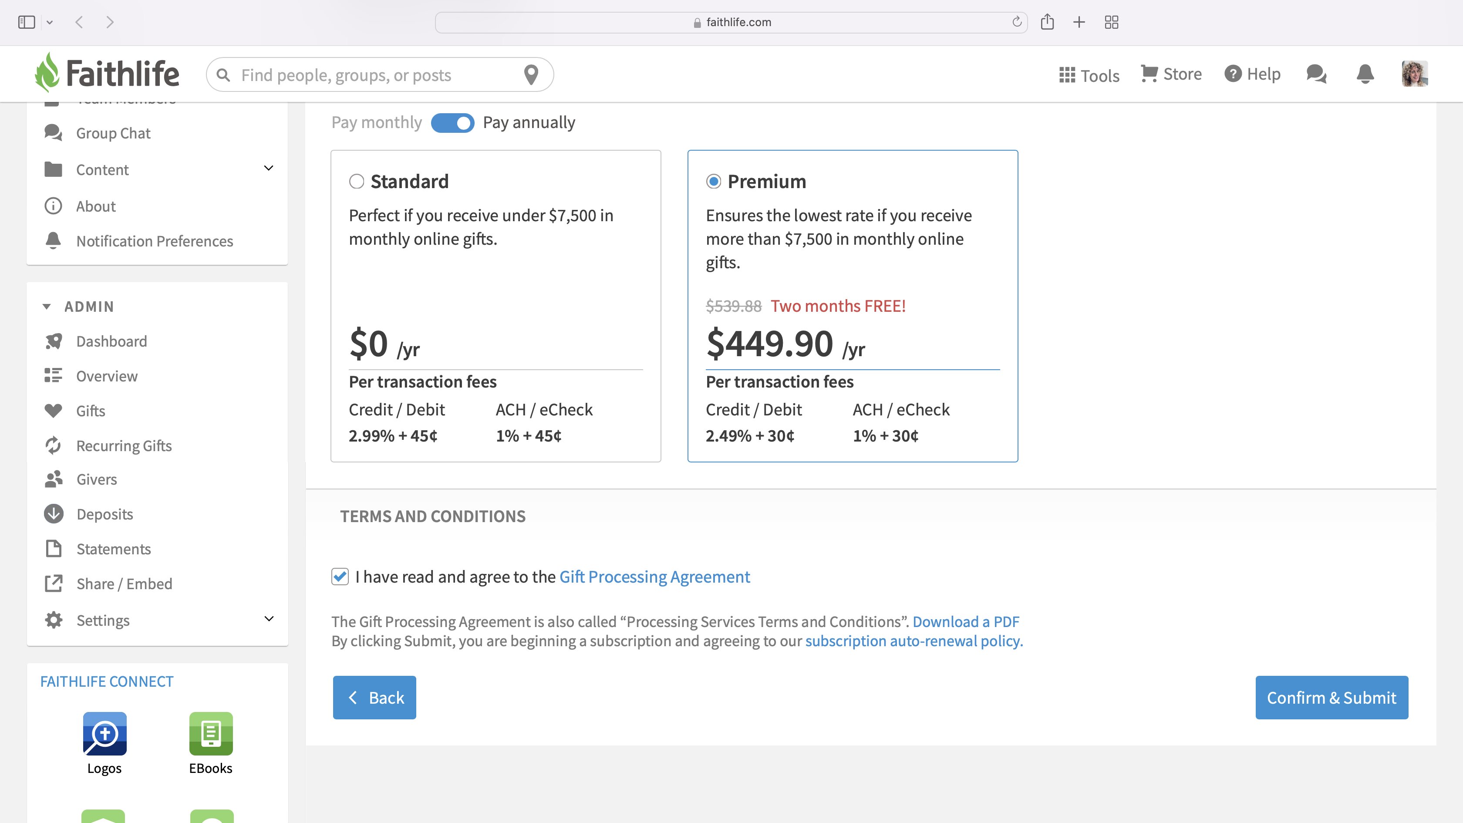Screen dimensions: 1463x823
Task: Click the $449.90 /yr price
Action: point(785,344)
